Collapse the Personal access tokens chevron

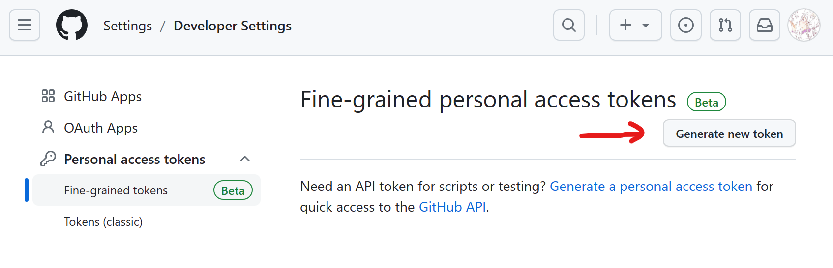[x=245, y=159]
